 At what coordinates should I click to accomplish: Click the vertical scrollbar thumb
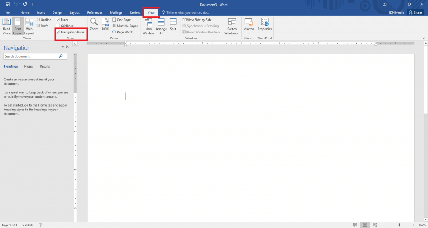(425, 80)
